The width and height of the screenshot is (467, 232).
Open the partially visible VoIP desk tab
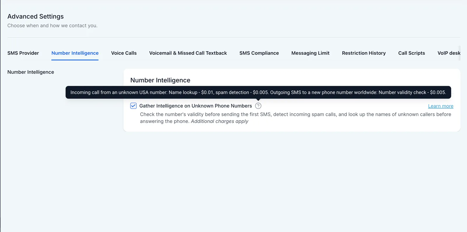click(x=449, y=53)
